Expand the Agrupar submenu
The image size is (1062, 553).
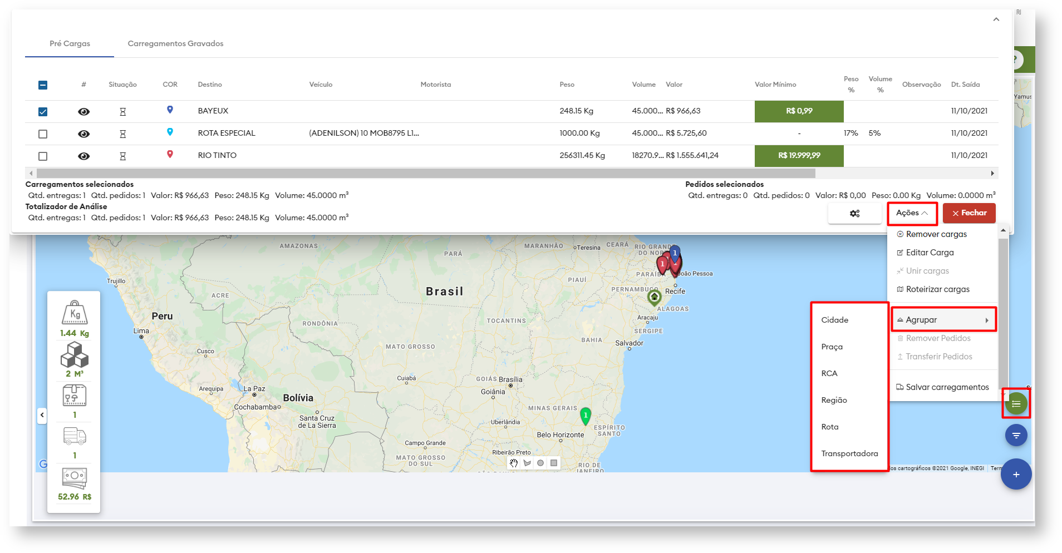[943, 320]
